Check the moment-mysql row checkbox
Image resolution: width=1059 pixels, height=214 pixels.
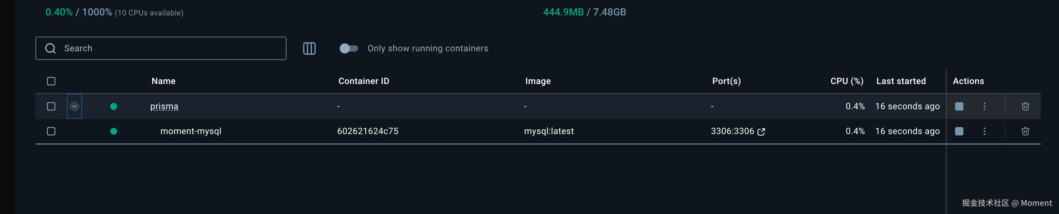click(x=51, y=131)
